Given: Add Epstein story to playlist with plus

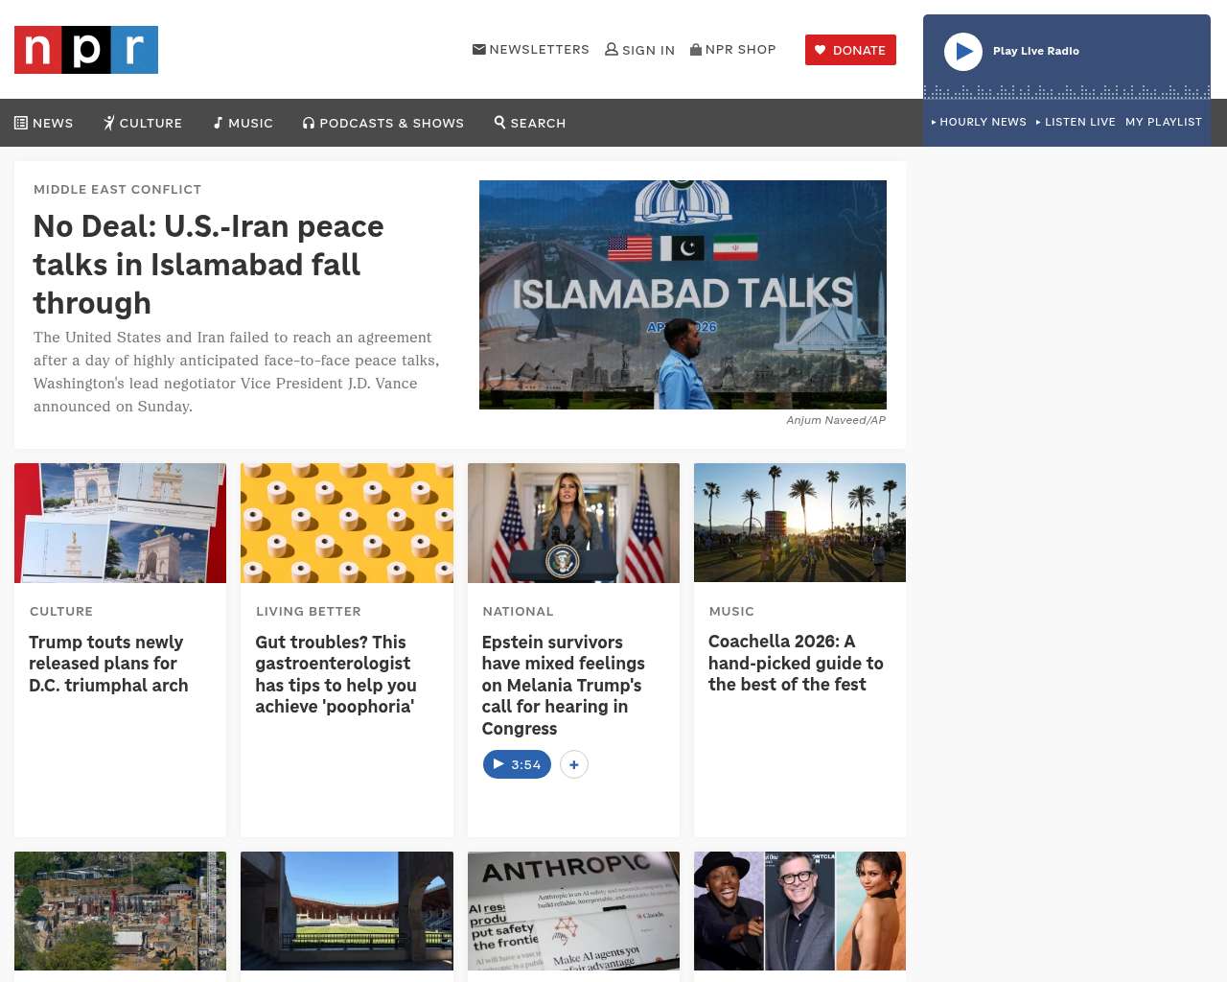Looking at the screenshot, I should pyautogui.click(x=574, y=764).
